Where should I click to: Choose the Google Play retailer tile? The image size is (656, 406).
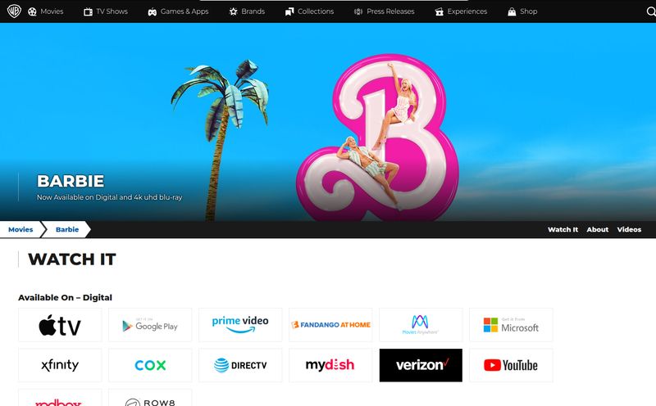pyautogui.click(x=150, y=325)
